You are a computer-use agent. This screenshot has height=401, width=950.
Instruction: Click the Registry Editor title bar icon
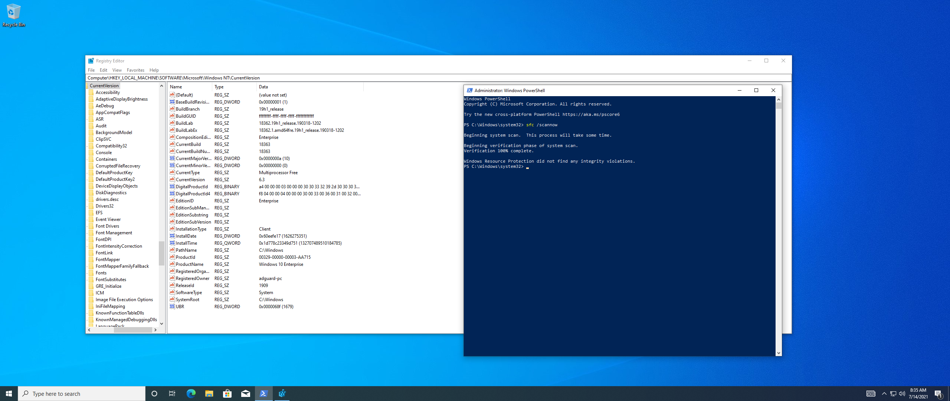pos(91,61)
